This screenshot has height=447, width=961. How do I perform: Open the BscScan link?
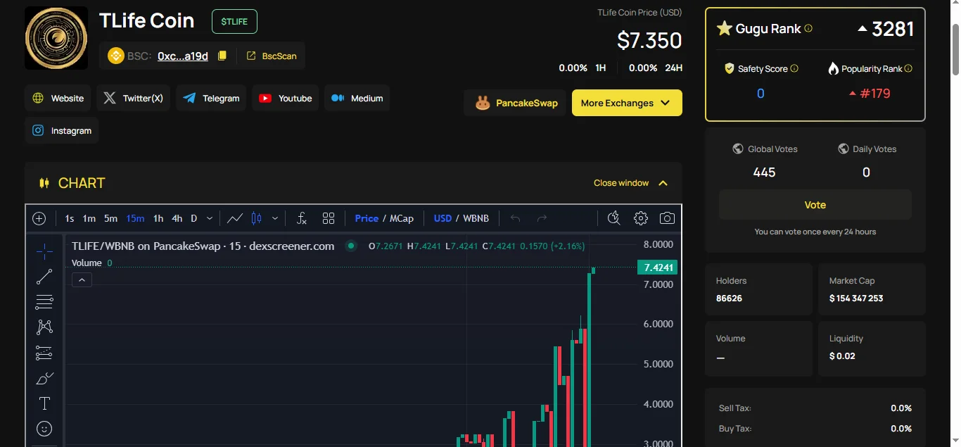272,56
